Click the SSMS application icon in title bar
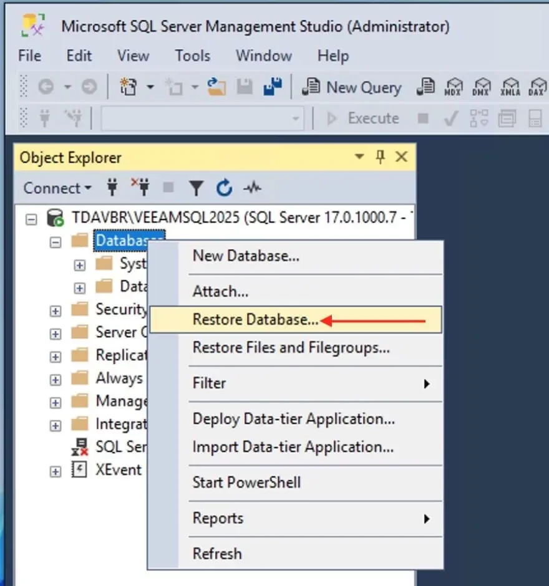The height and width of the screenshot is (586, 549). [33, 25]
